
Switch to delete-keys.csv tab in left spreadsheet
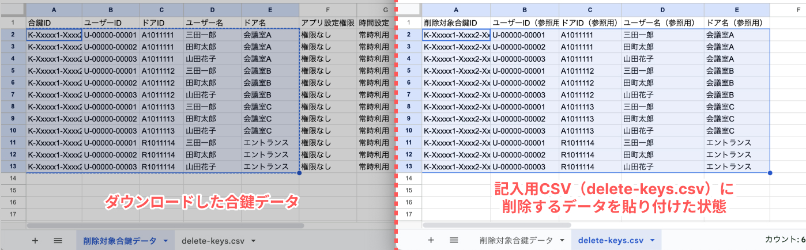pos(213,240)
